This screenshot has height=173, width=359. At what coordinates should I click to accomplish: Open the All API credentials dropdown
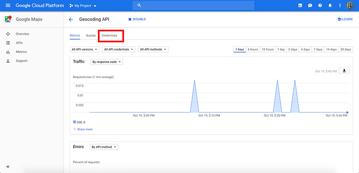118,49
